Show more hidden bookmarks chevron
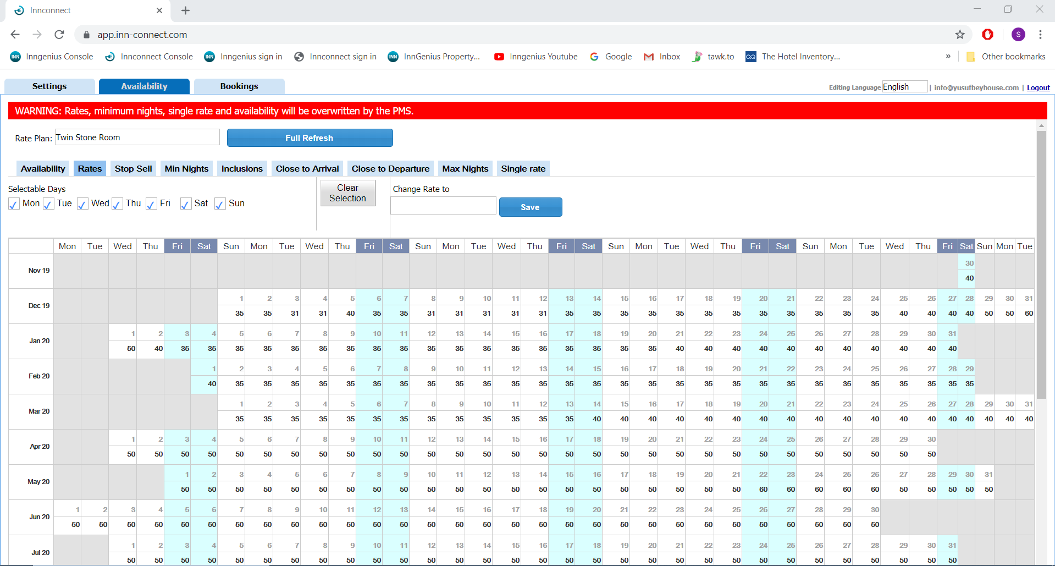The image size is (1055, 566). (x=948, y=57)
